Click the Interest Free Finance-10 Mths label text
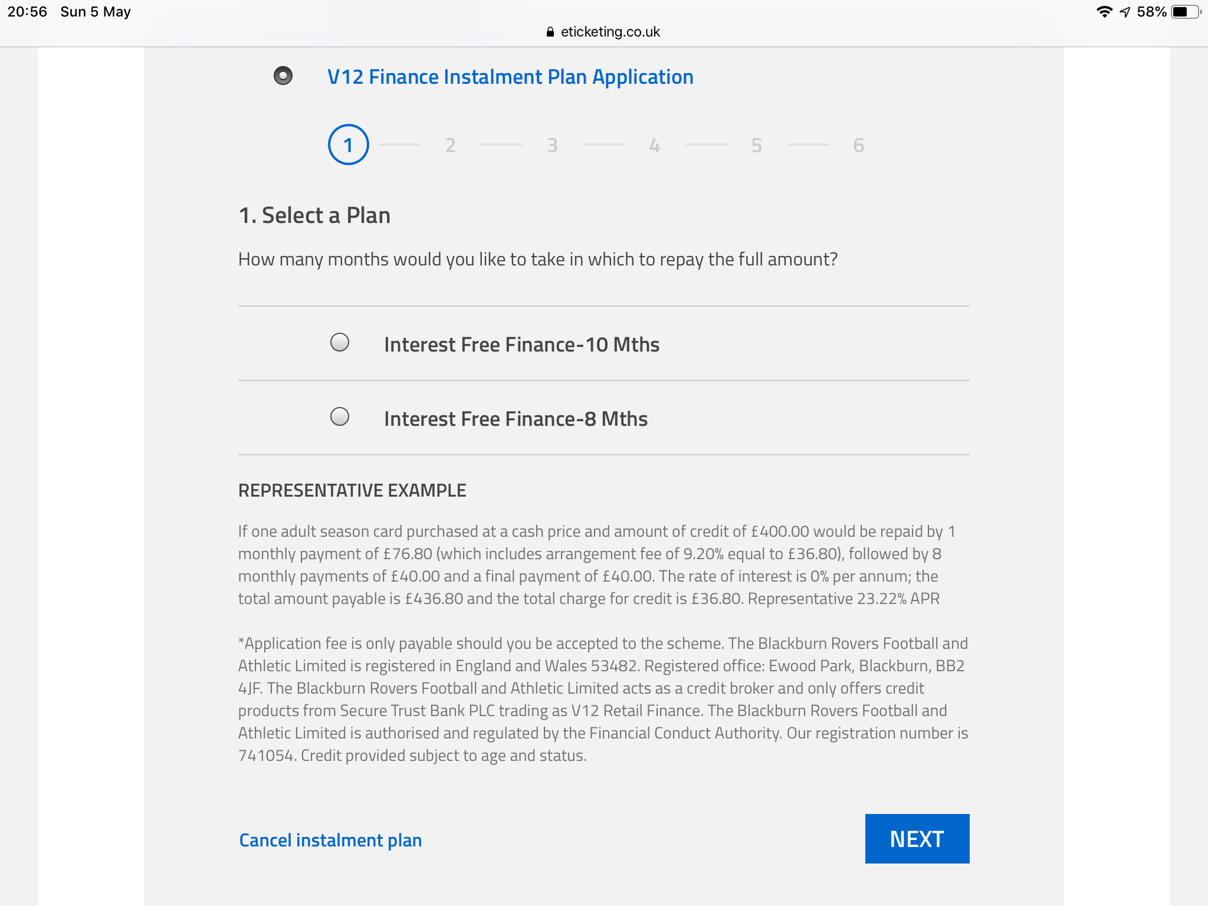Viewport: 1208px width, 906px height. pyautogui.click(x=522, y=344)
